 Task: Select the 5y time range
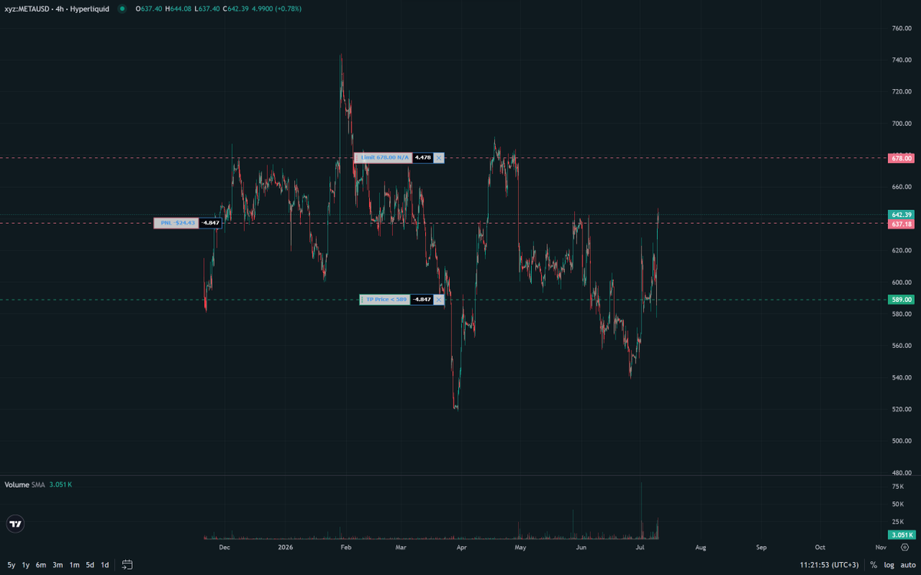(12, 565)
